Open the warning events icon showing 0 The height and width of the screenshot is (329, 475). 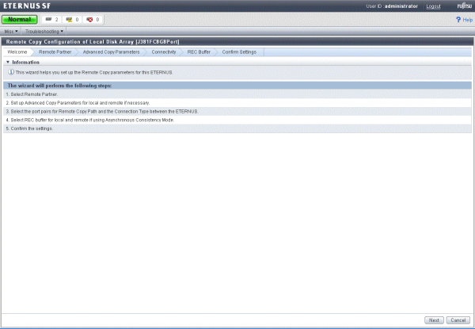(70, 20)
